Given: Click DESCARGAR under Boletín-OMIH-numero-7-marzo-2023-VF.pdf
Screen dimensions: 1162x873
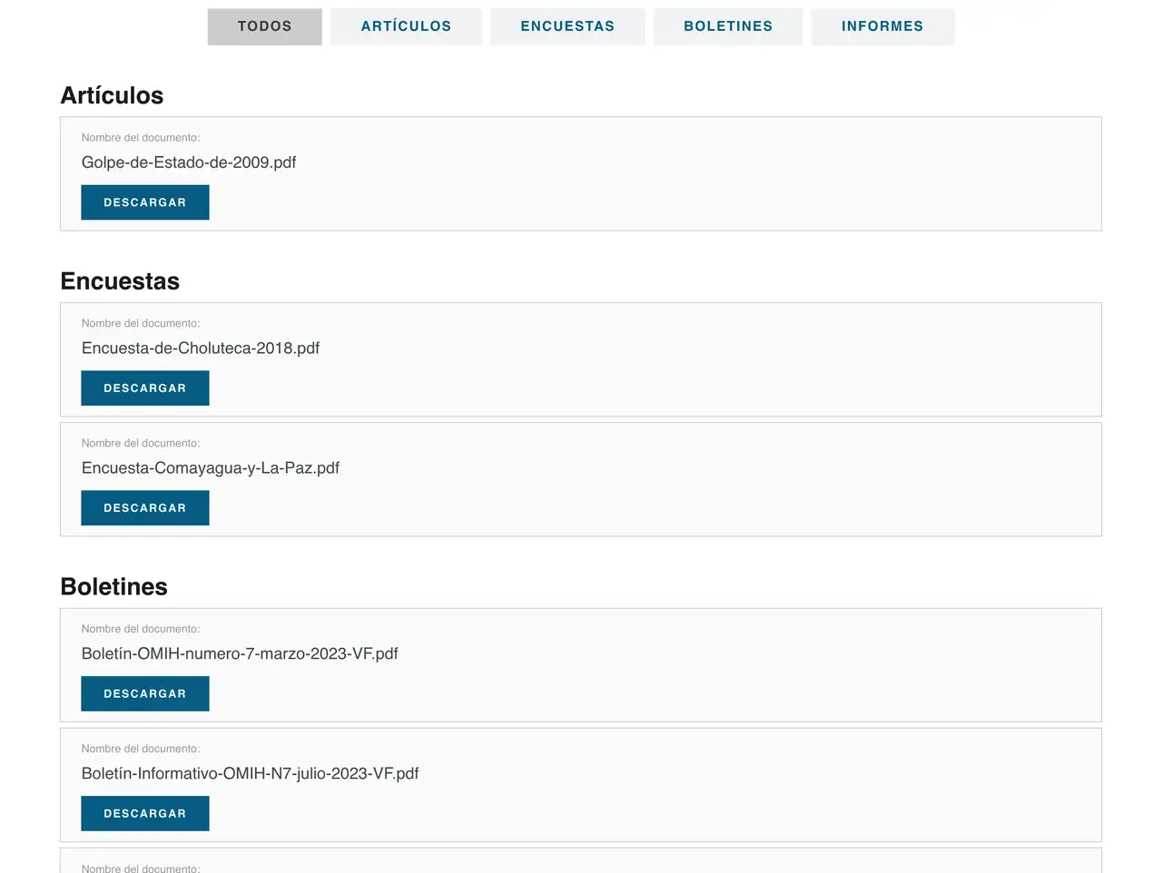Looking at the screenshot, I should click(145, 694).
